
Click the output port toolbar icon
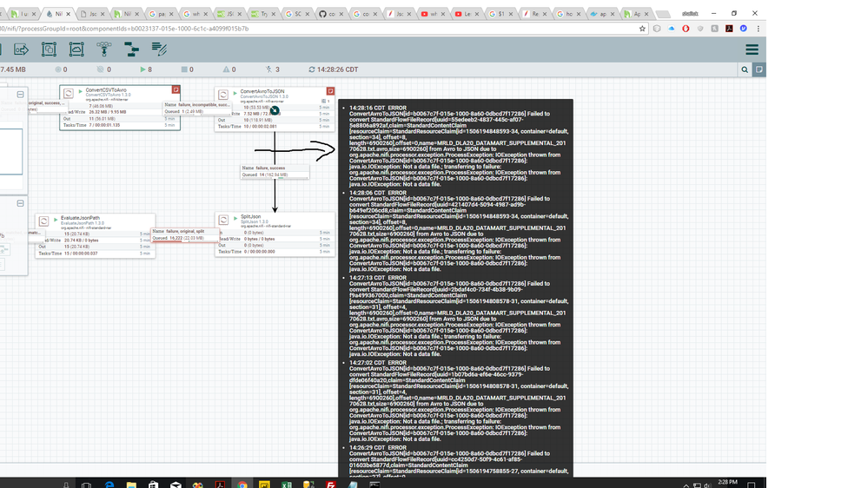point(21,49)
